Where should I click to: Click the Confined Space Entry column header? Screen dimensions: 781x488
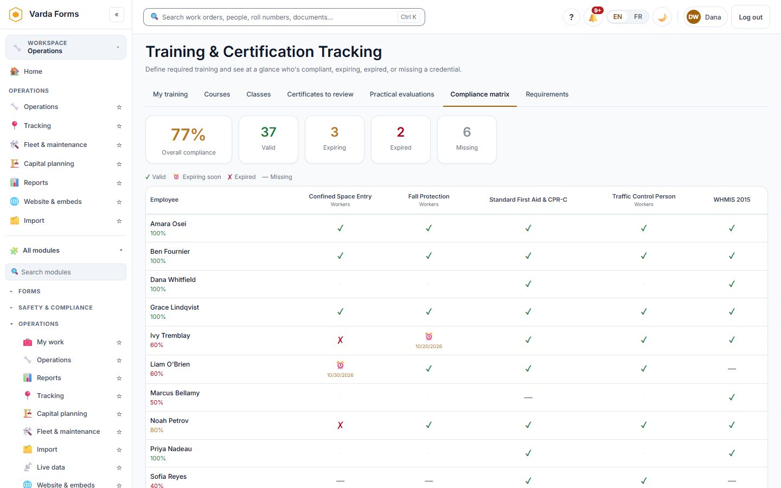pos(340,200)
